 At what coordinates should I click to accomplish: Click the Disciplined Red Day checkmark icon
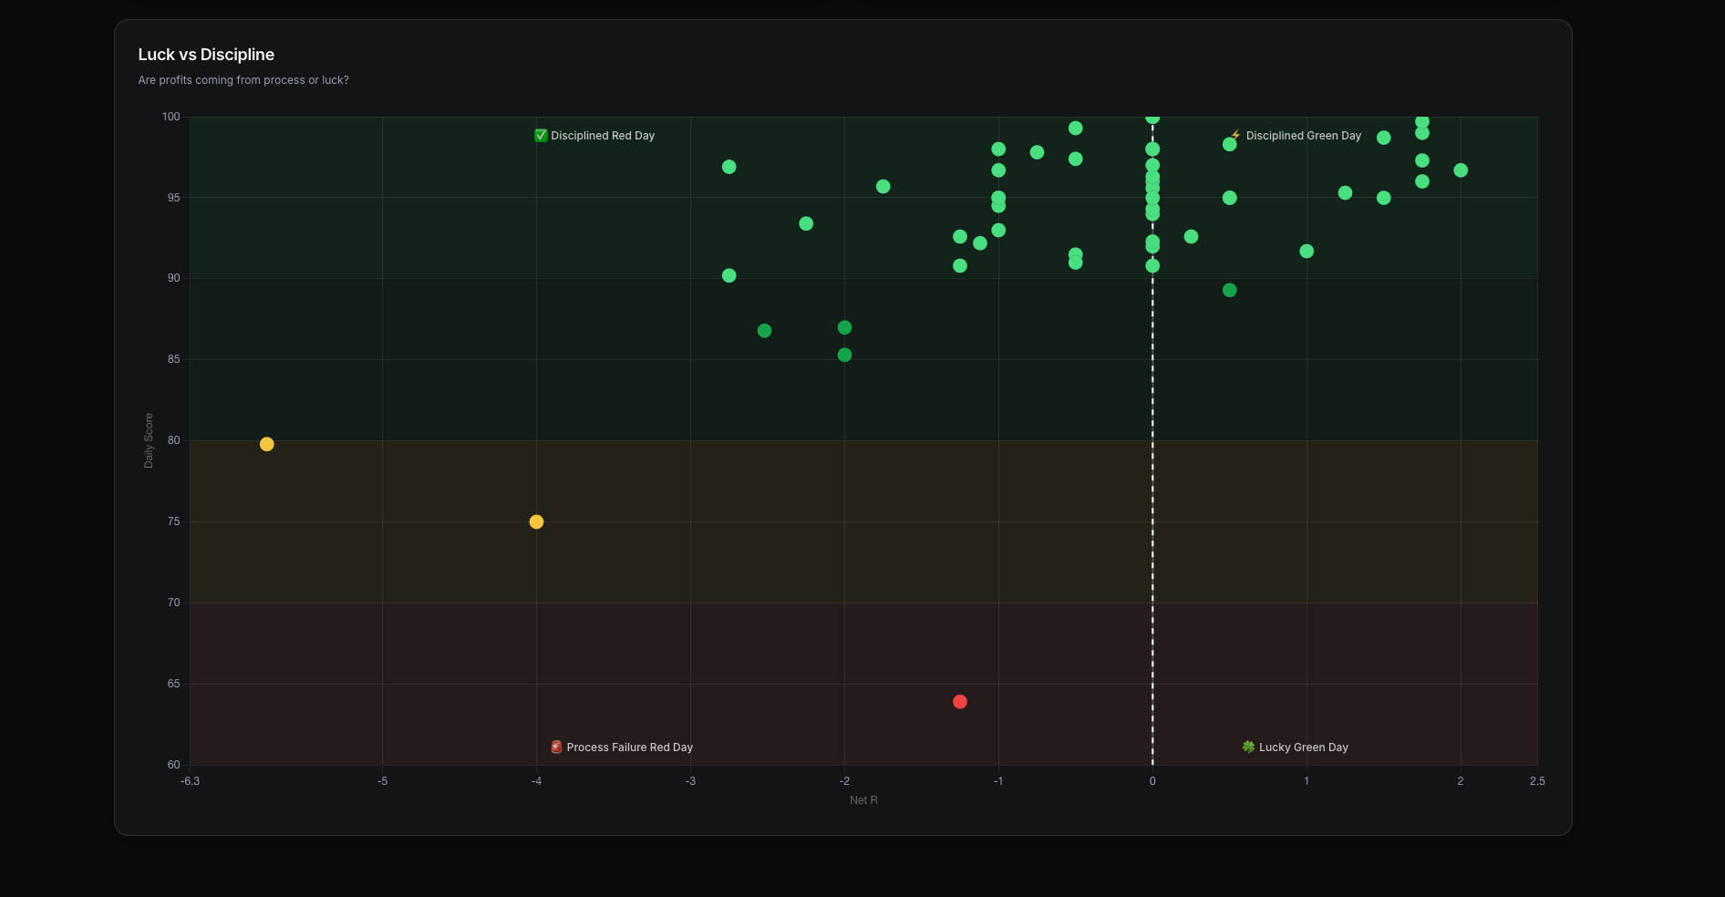541,136
